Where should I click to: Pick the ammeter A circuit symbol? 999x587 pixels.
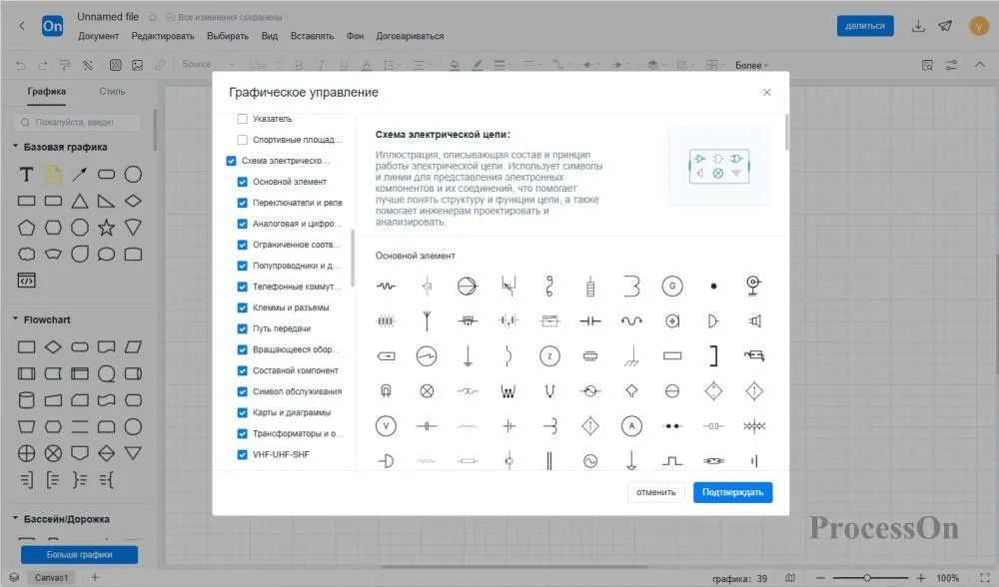click(631, 426)
